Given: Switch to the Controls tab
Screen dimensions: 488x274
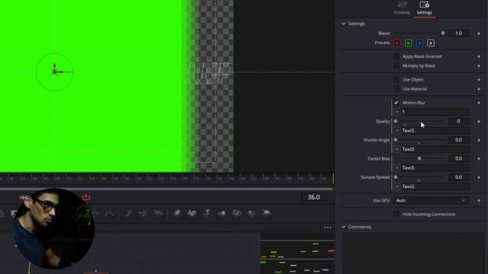Looking at the screenshot, I should coord(402,8).
